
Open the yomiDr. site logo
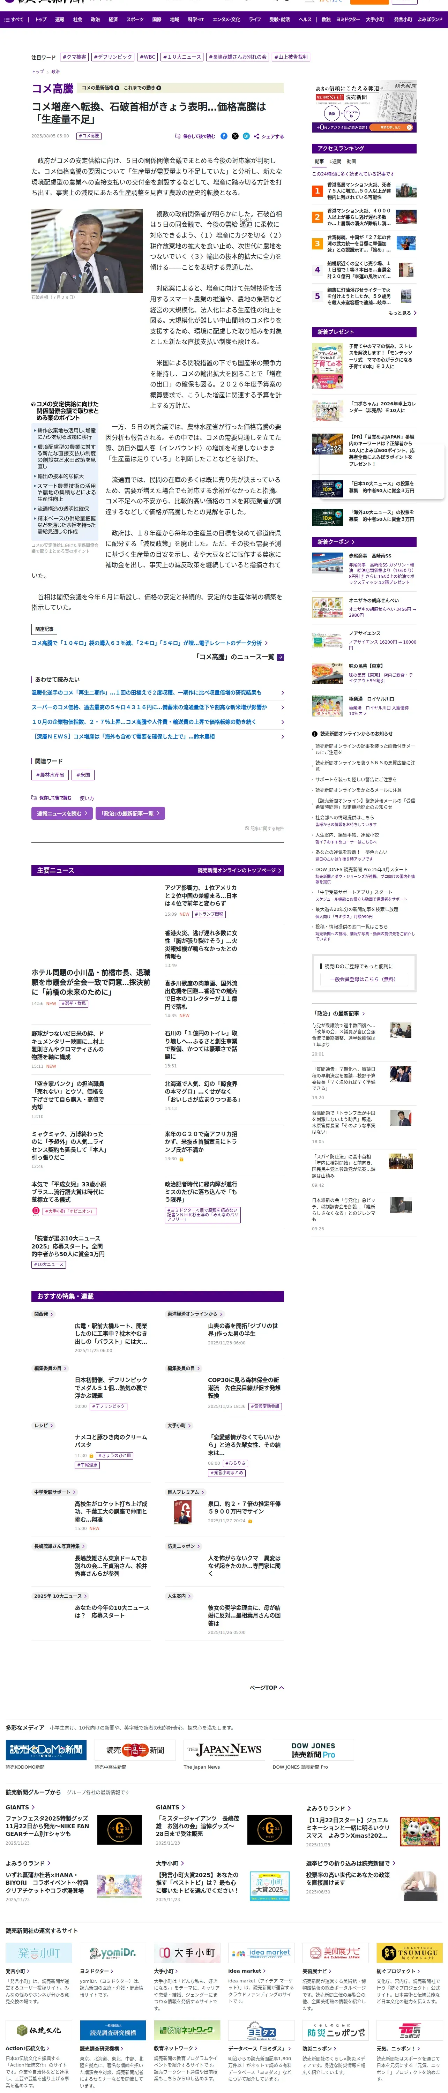point(113,1952)
